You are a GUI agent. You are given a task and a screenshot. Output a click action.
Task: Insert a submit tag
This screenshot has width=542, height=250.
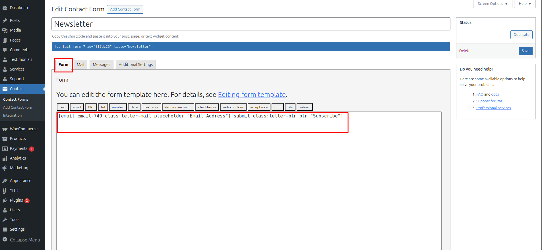click(305, 107)
